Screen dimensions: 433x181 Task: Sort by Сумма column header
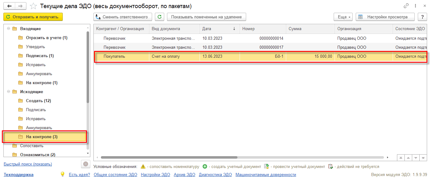pyautogui.click(x=310, y=29)
